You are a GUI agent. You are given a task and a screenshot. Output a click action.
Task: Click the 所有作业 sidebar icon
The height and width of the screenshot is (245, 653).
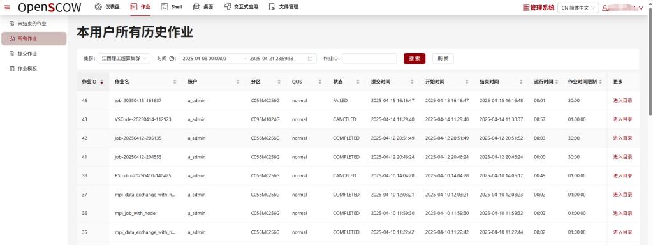tap(11, 38)
